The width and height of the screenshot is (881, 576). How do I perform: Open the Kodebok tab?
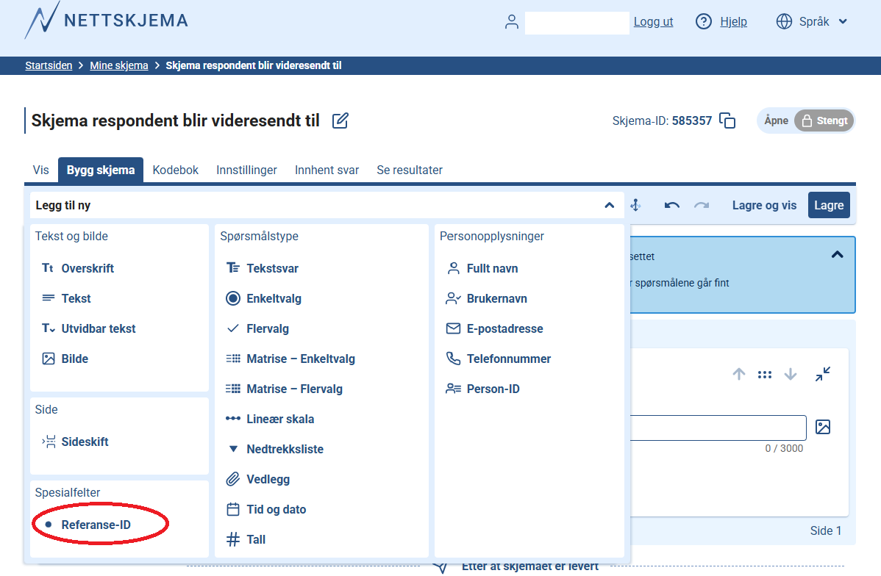(x=175, y=170)
